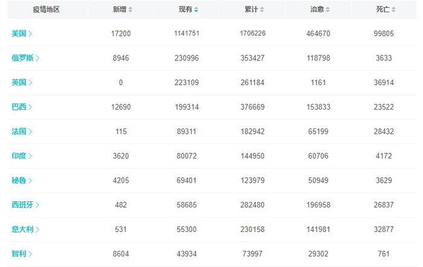Select 法国 cumulative value 182942
The height and width of the screenshot is (267, 423).
tap(253, 131)
